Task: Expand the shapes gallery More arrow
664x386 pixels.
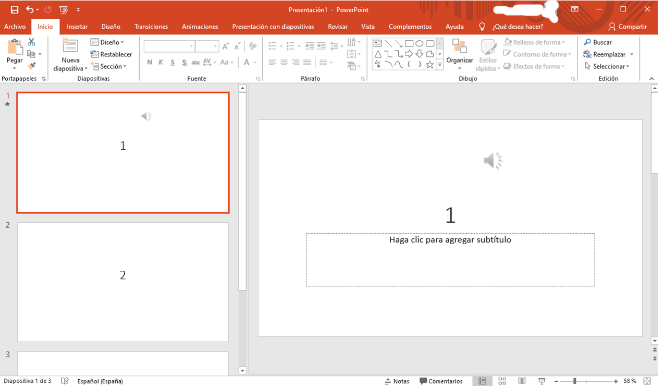Action: click(439, 65)
